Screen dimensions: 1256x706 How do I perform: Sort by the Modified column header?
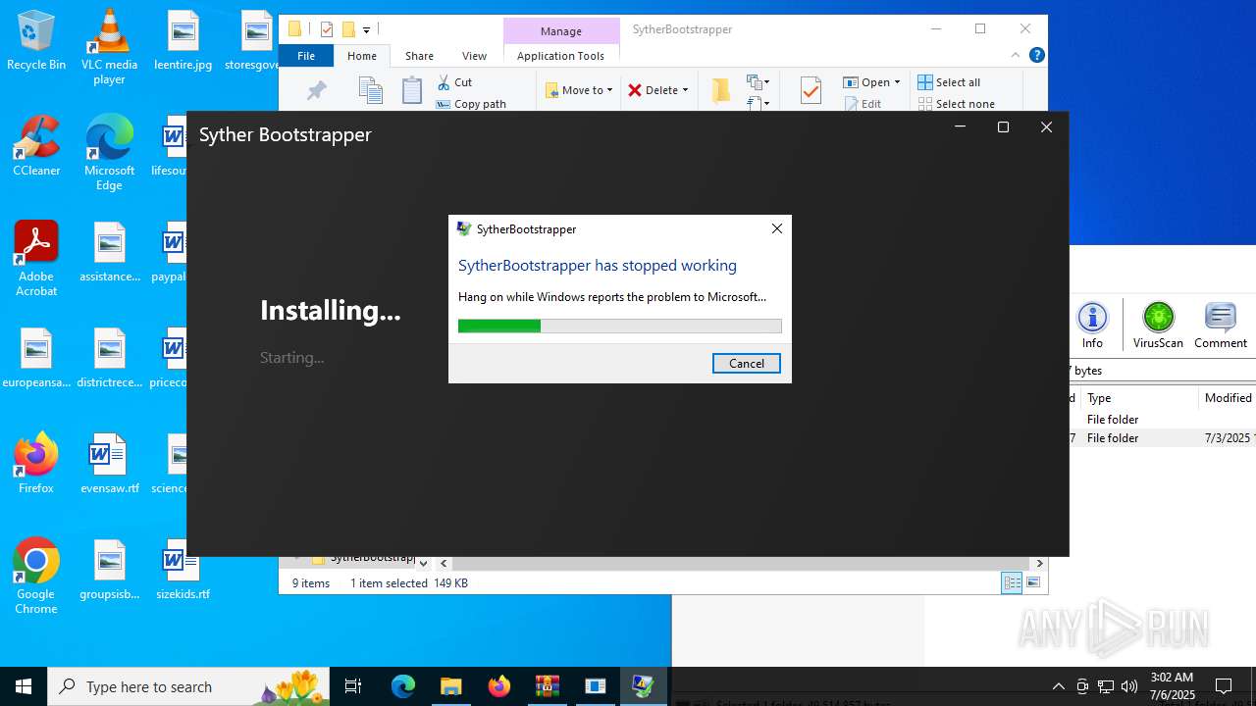1228,397
